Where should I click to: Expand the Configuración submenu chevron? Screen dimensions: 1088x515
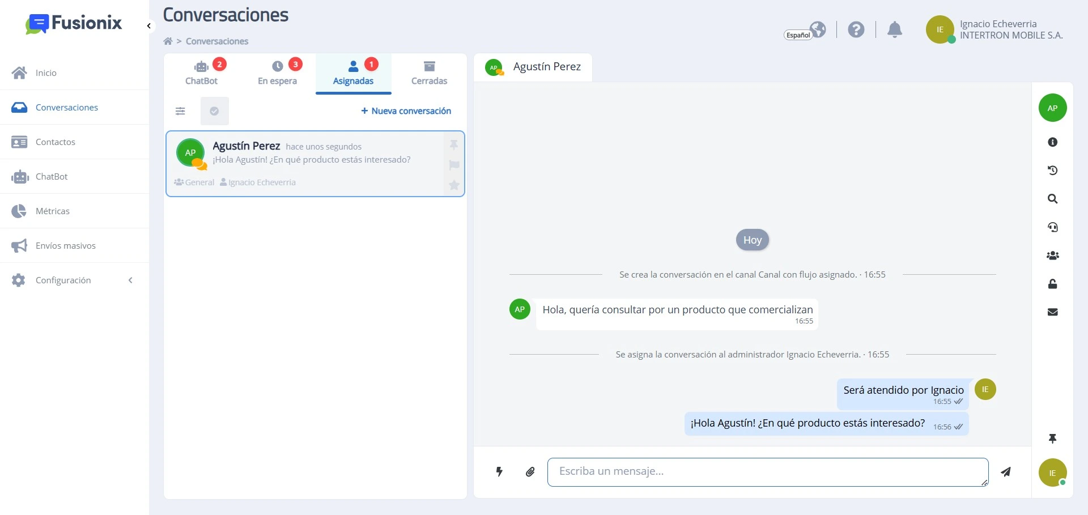pyautogui.click(x=130, y=280)
